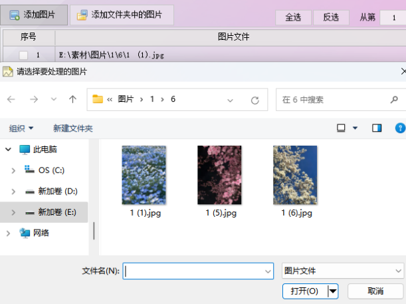
Task: Click the 打开(O) button
Action: [304, 291]
